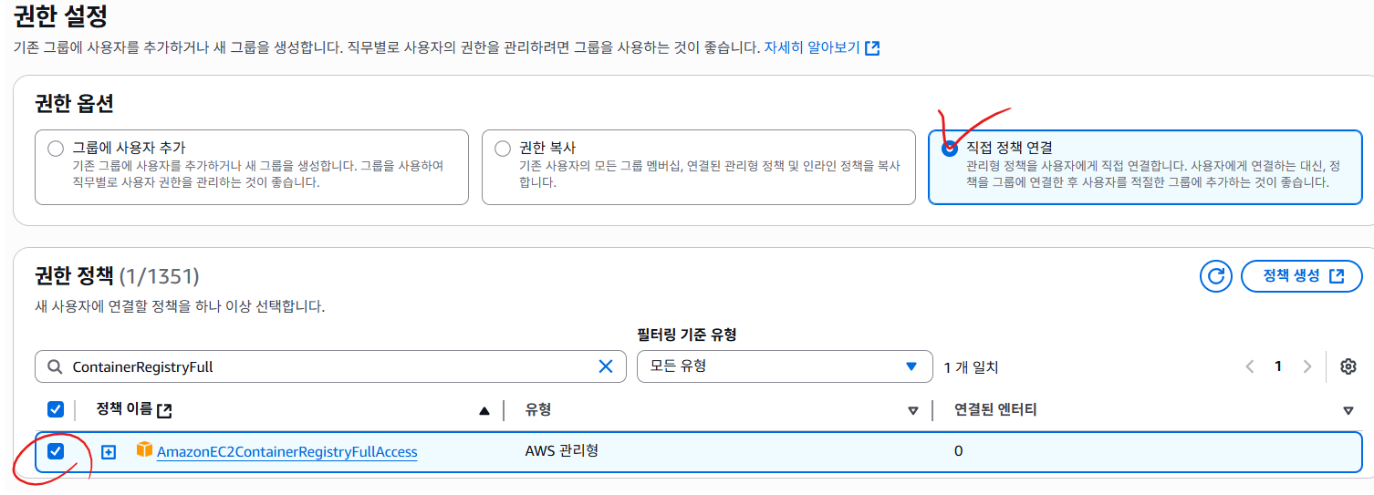Focus the ContainerRegistryFull search input

pyautogui.click(x=330, y=366)
